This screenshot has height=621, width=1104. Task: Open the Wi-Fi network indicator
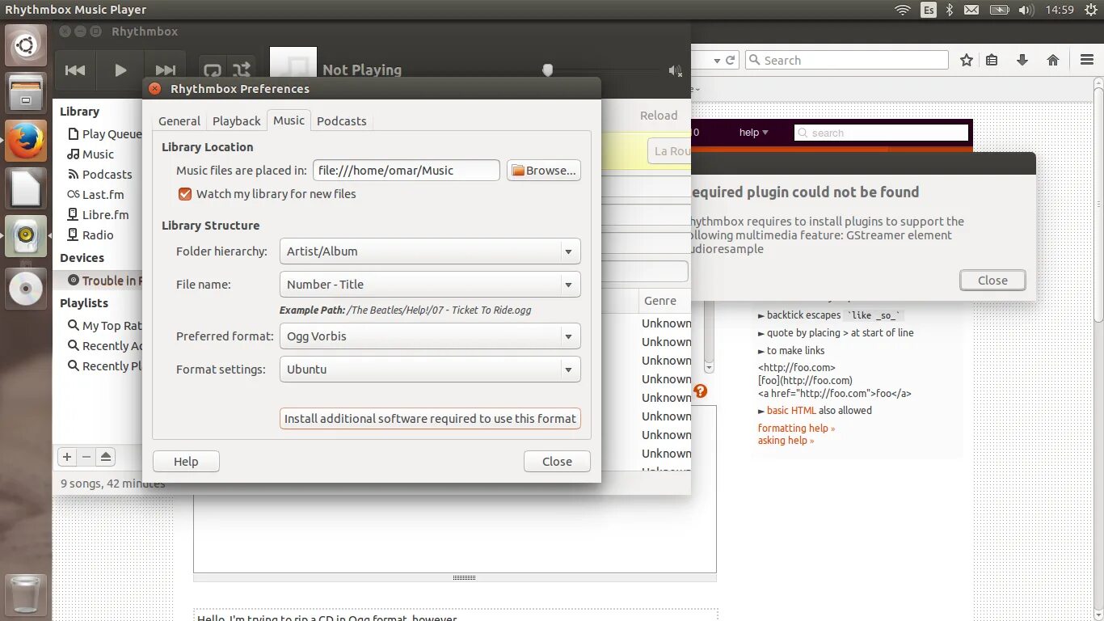(x=903, y=10)
